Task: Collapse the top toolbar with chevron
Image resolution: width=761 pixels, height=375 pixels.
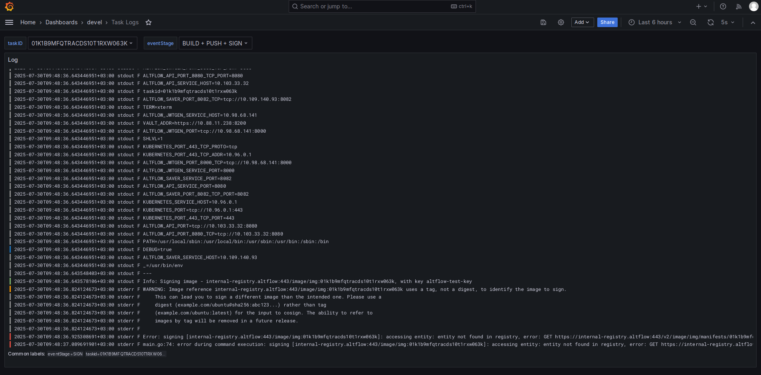Action: (x=753, y=23)
